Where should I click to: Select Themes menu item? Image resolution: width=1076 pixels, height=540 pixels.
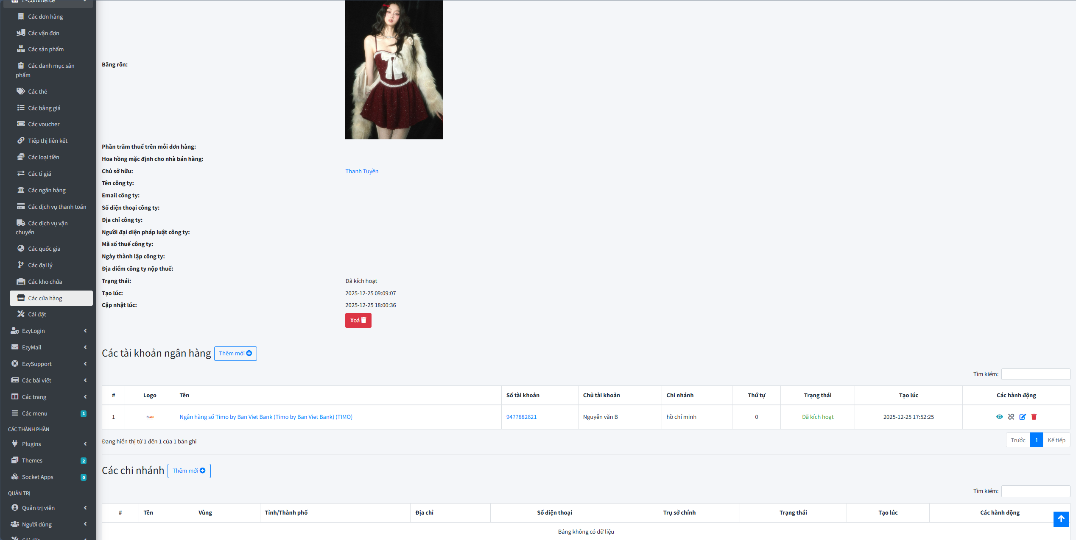click(32, 460)
